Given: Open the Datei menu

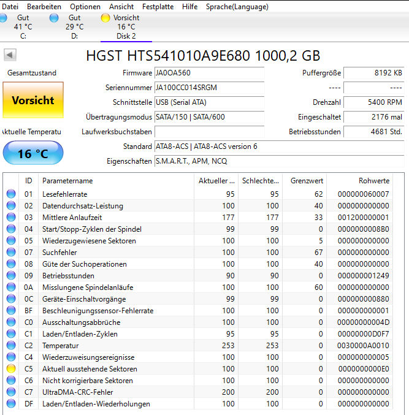Looking at the screenshot, I should coord(10,7).
